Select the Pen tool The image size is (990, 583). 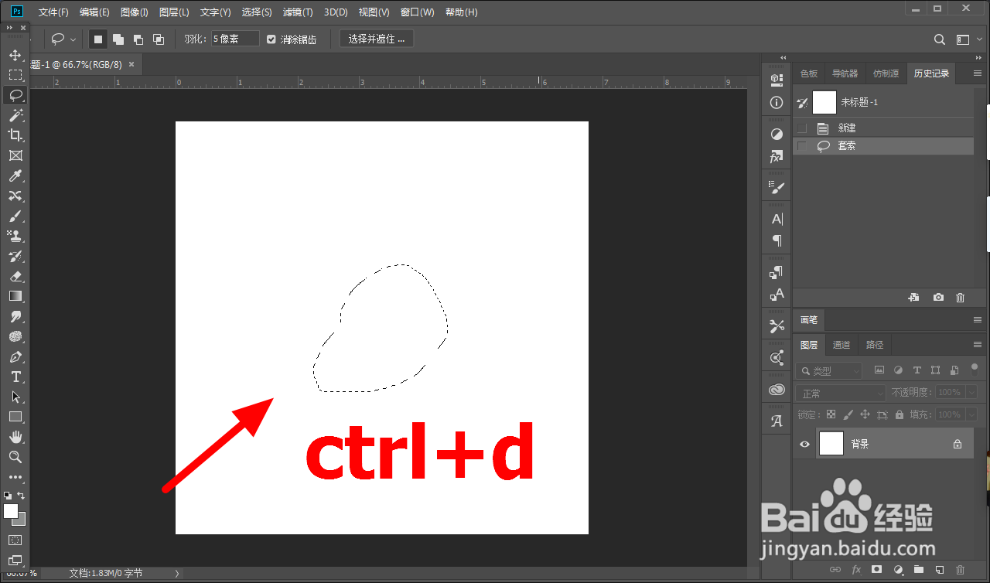15,356
